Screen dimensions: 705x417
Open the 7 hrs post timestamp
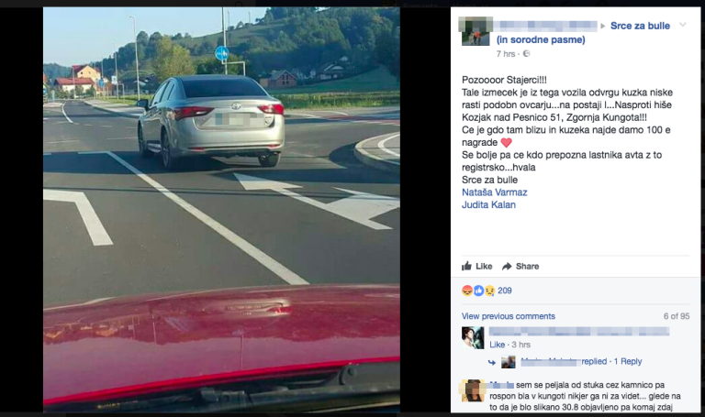point(506,54)
